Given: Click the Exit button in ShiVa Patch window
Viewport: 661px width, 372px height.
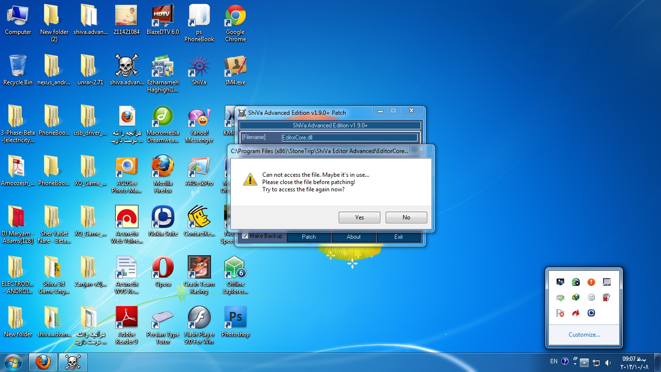Looking at the screenshot, I should tap(398, 237).
